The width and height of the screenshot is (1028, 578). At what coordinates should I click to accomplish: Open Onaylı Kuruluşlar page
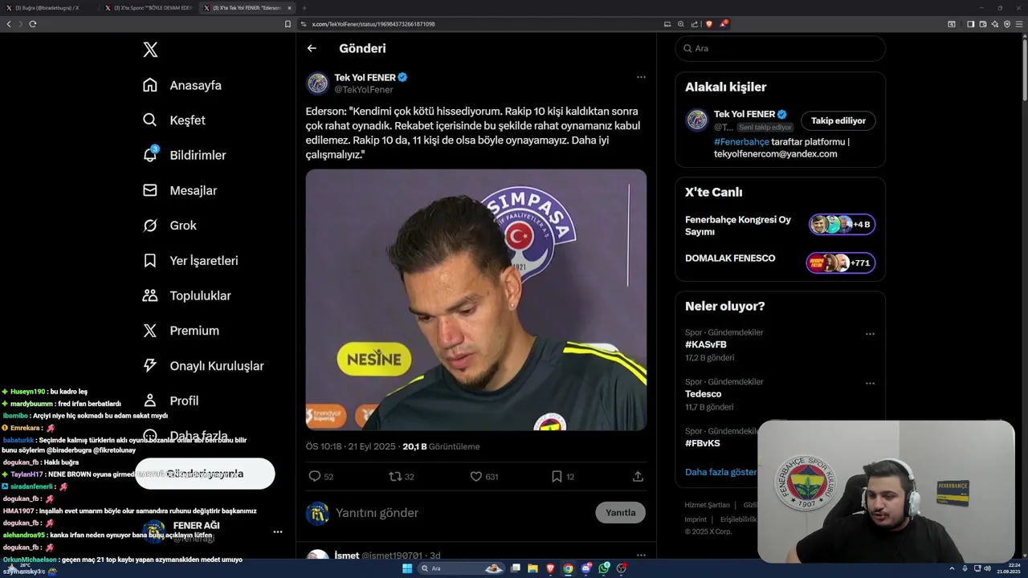coord(202,366)
